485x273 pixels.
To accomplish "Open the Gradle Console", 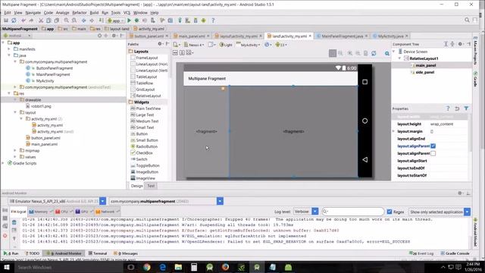I will tap(455, 253).
